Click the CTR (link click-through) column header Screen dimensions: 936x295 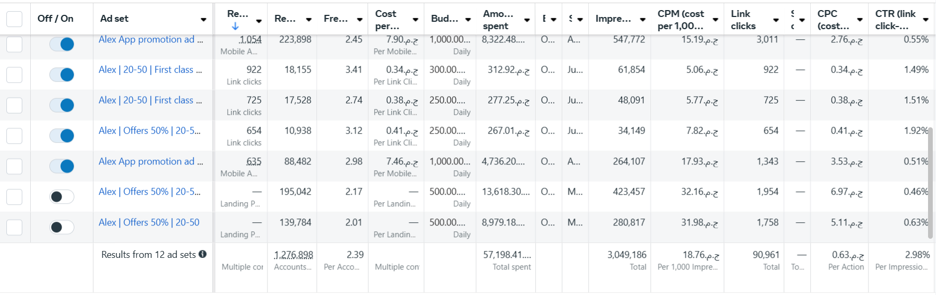896,20
